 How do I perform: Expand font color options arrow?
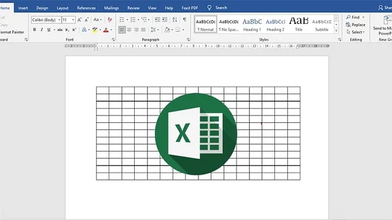pyautogui.click(x=111, y=30)
